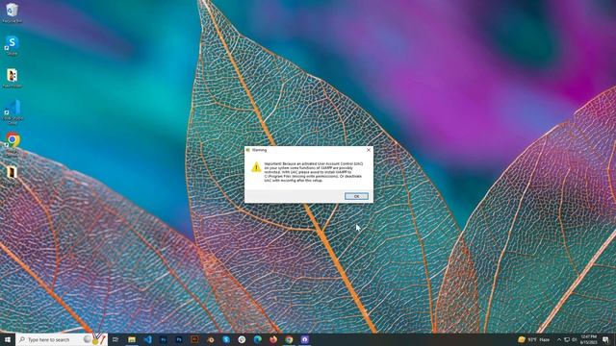Close the Warning dialog with X

click(368, 150)
